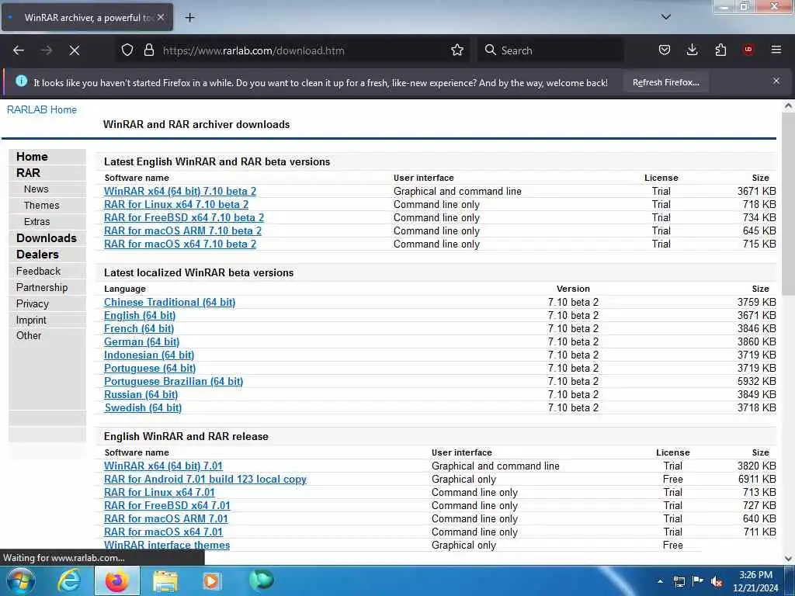Open the German (64 bit) link
Viewport: 795px width, 596px height.
[x=141, y=341]
